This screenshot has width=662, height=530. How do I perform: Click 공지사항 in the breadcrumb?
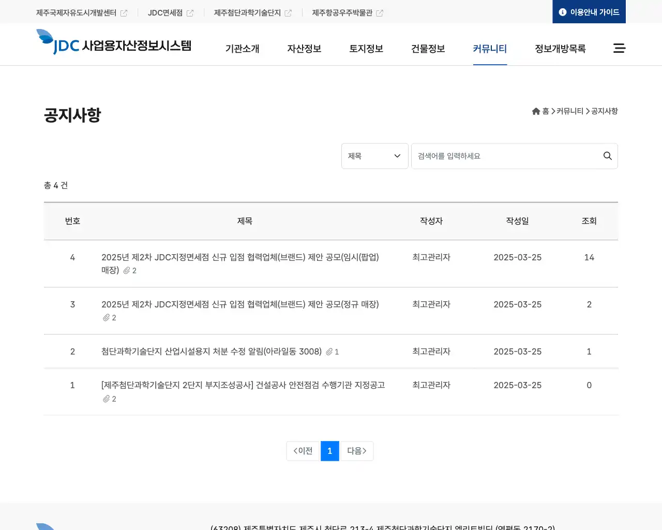[605, 111]
